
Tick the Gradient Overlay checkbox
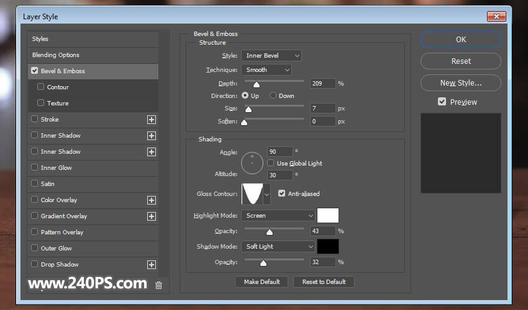click(34, 216)
